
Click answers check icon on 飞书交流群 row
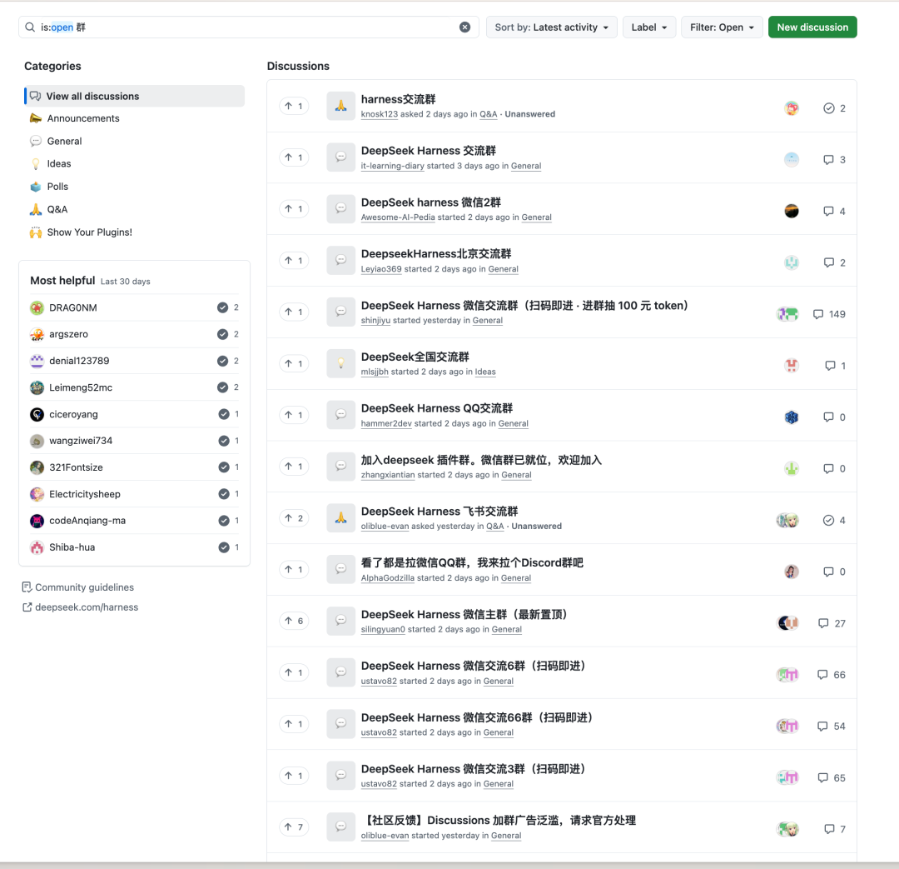click(x=828, y=521)
